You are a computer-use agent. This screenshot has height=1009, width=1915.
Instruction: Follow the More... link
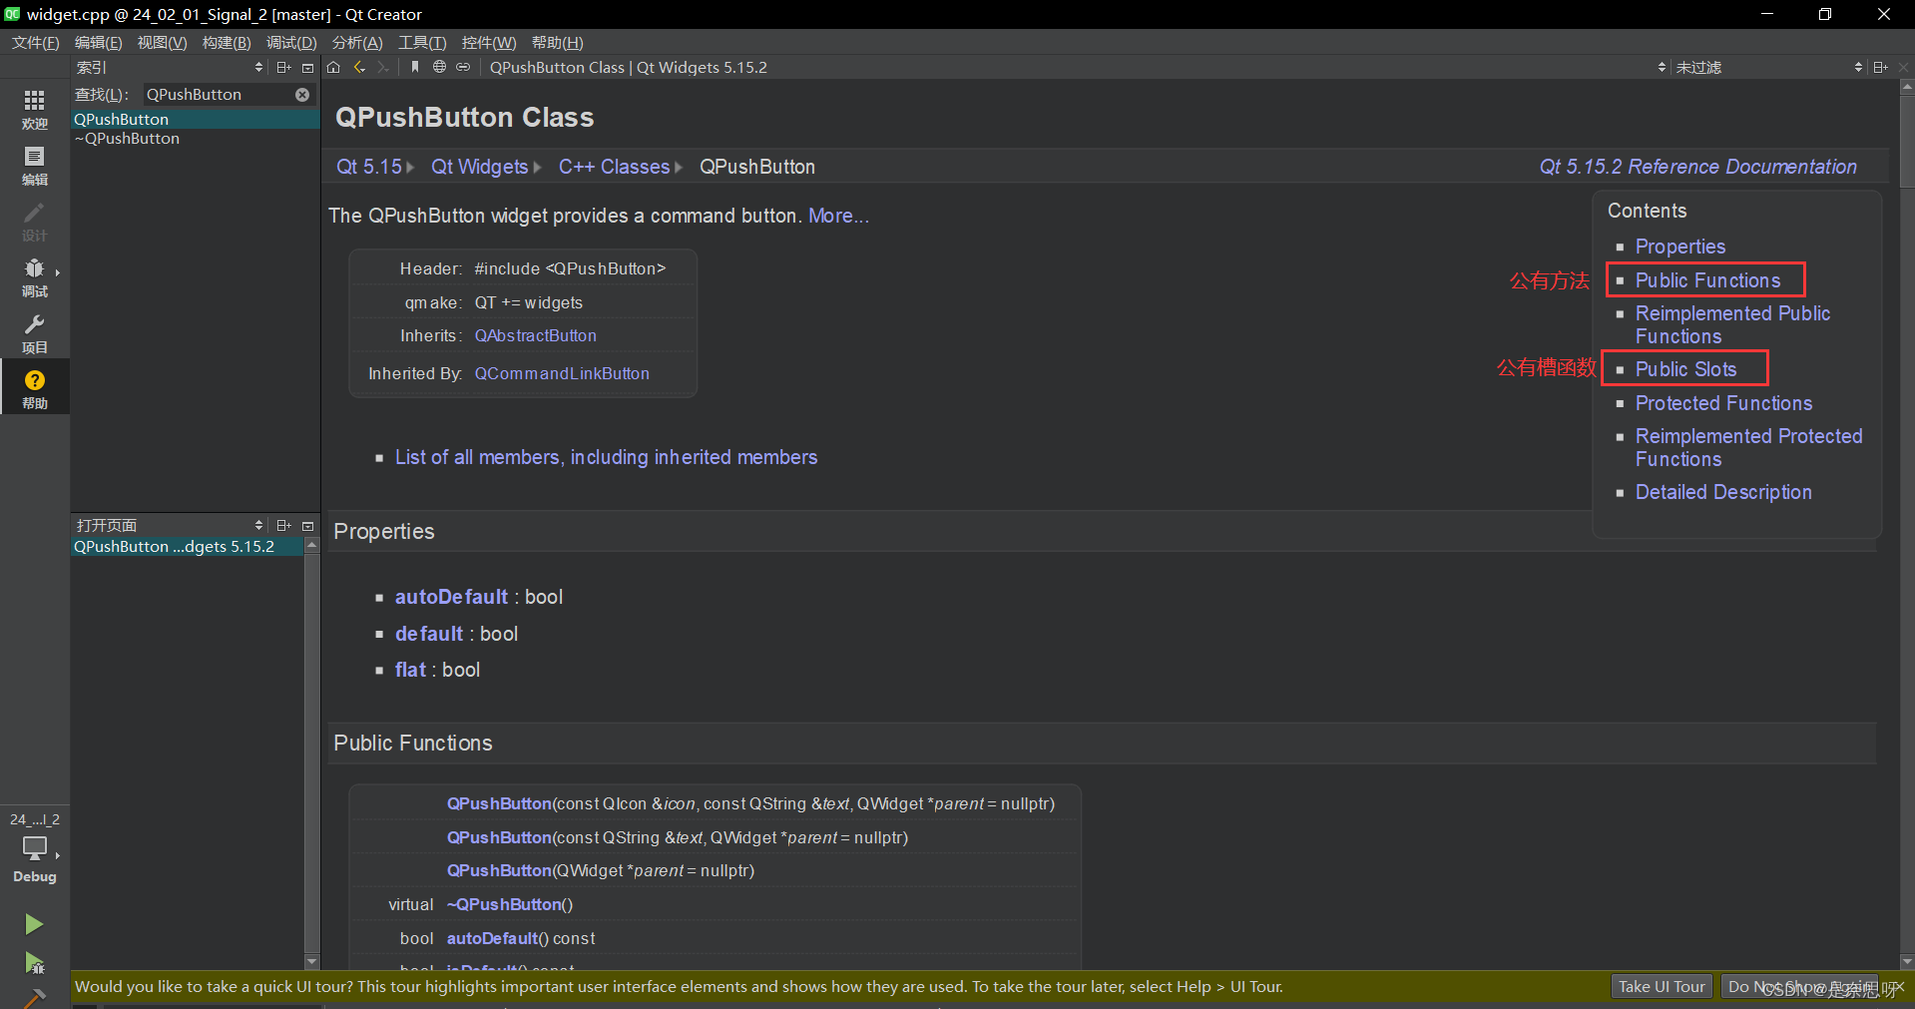(x=838, y=216)
